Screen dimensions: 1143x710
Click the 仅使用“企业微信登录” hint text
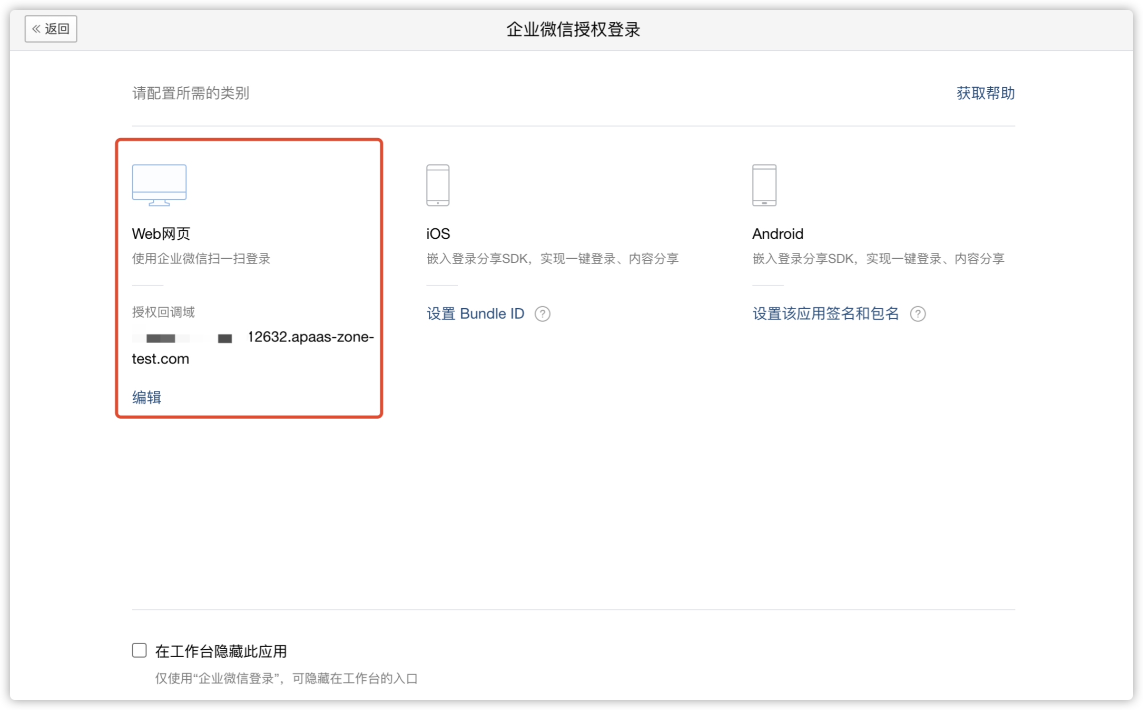pos(286,678)
